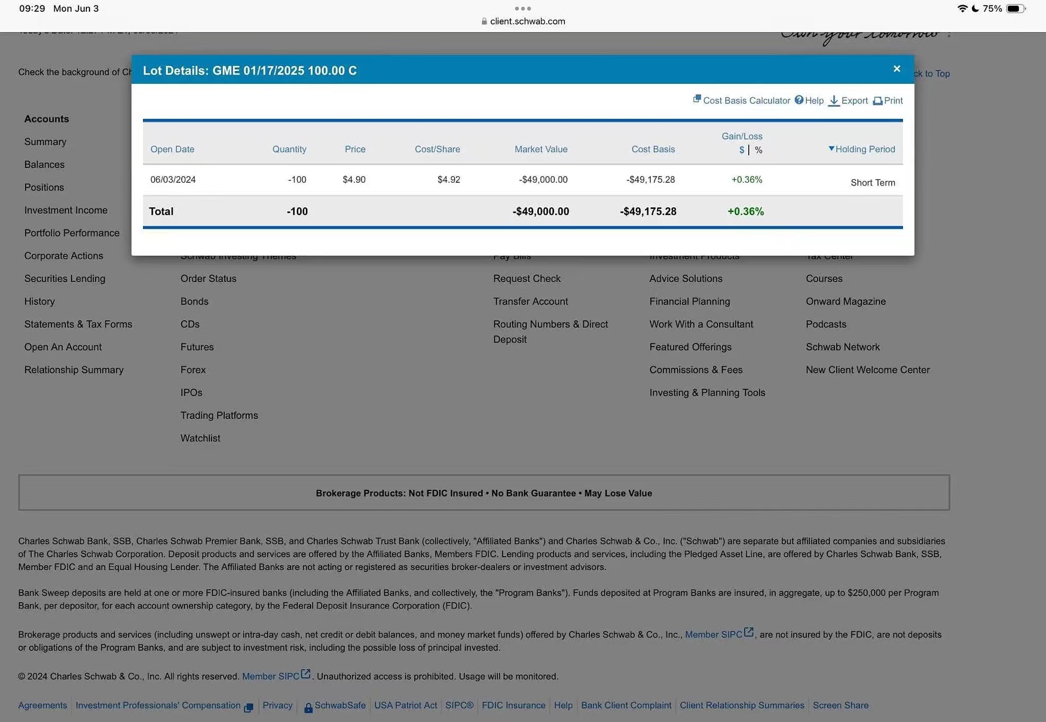Click the Print printer icon

pos(877,101)
